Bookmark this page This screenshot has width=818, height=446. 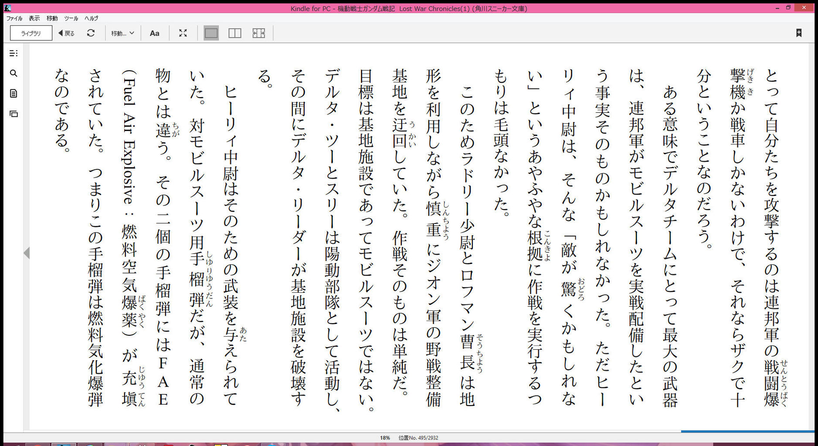799,33
